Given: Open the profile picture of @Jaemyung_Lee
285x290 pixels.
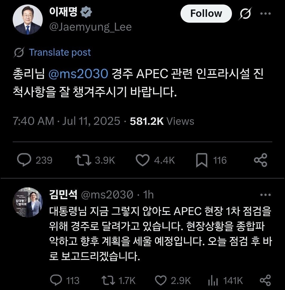Looking at the screenshot, I should 27,20.
